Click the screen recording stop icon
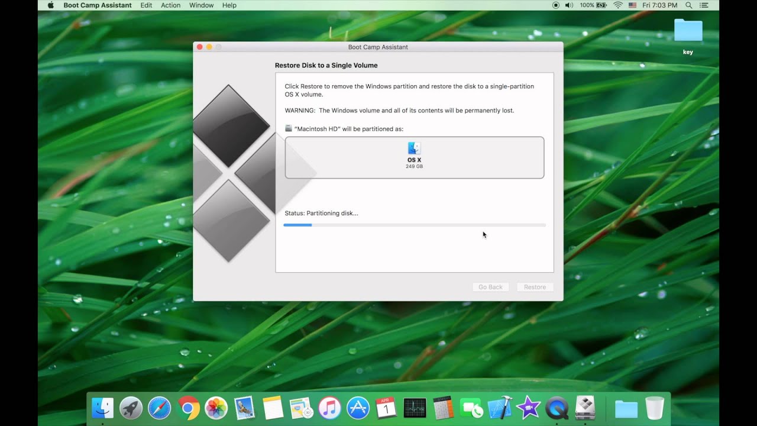This screenshot has width=757, height=426. [556, 5]
